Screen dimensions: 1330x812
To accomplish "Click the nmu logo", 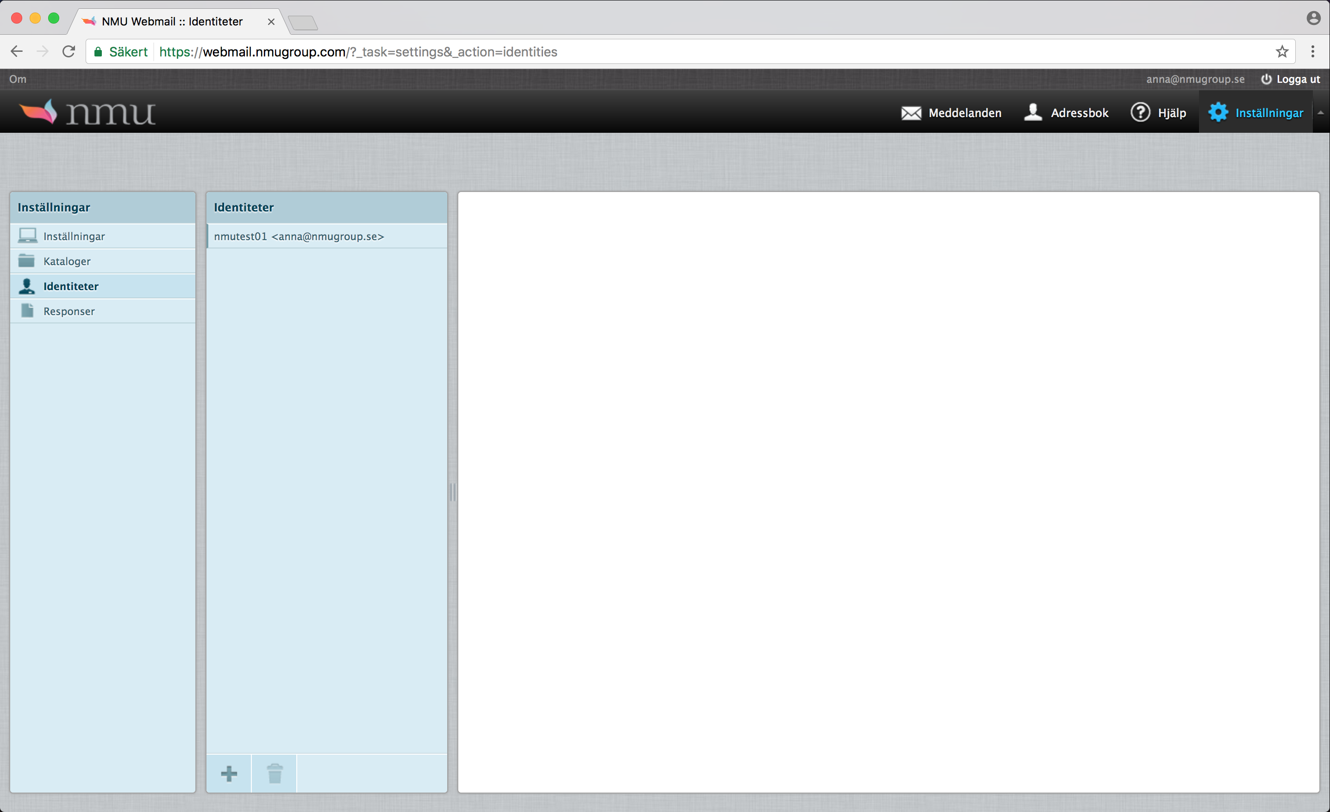I will click(x=87, y=112).
